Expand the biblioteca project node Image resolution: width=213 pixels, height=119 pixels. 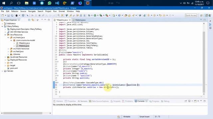2,23
